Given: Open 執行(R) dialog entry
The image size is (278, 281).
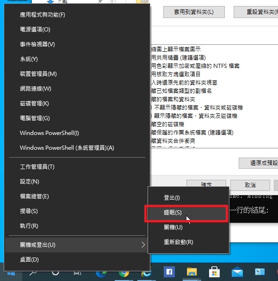Looking at the screenshot, I should [77, 226].
